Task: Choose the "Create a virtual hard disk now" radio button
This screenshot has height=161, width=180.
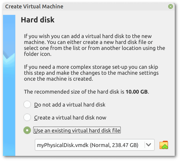Action: 27,118
